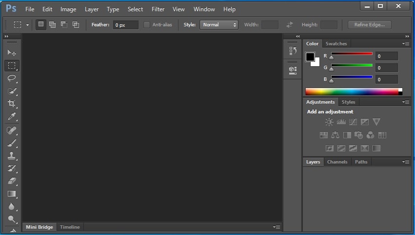Viewport: 415px width, 235px height.
Task: Expand the toolbox to two columns
Action: coord(7,36)
